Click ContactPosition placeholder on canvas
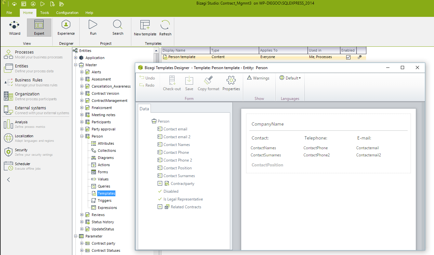Viewport: 434px width, 255px height. point(267,165)
